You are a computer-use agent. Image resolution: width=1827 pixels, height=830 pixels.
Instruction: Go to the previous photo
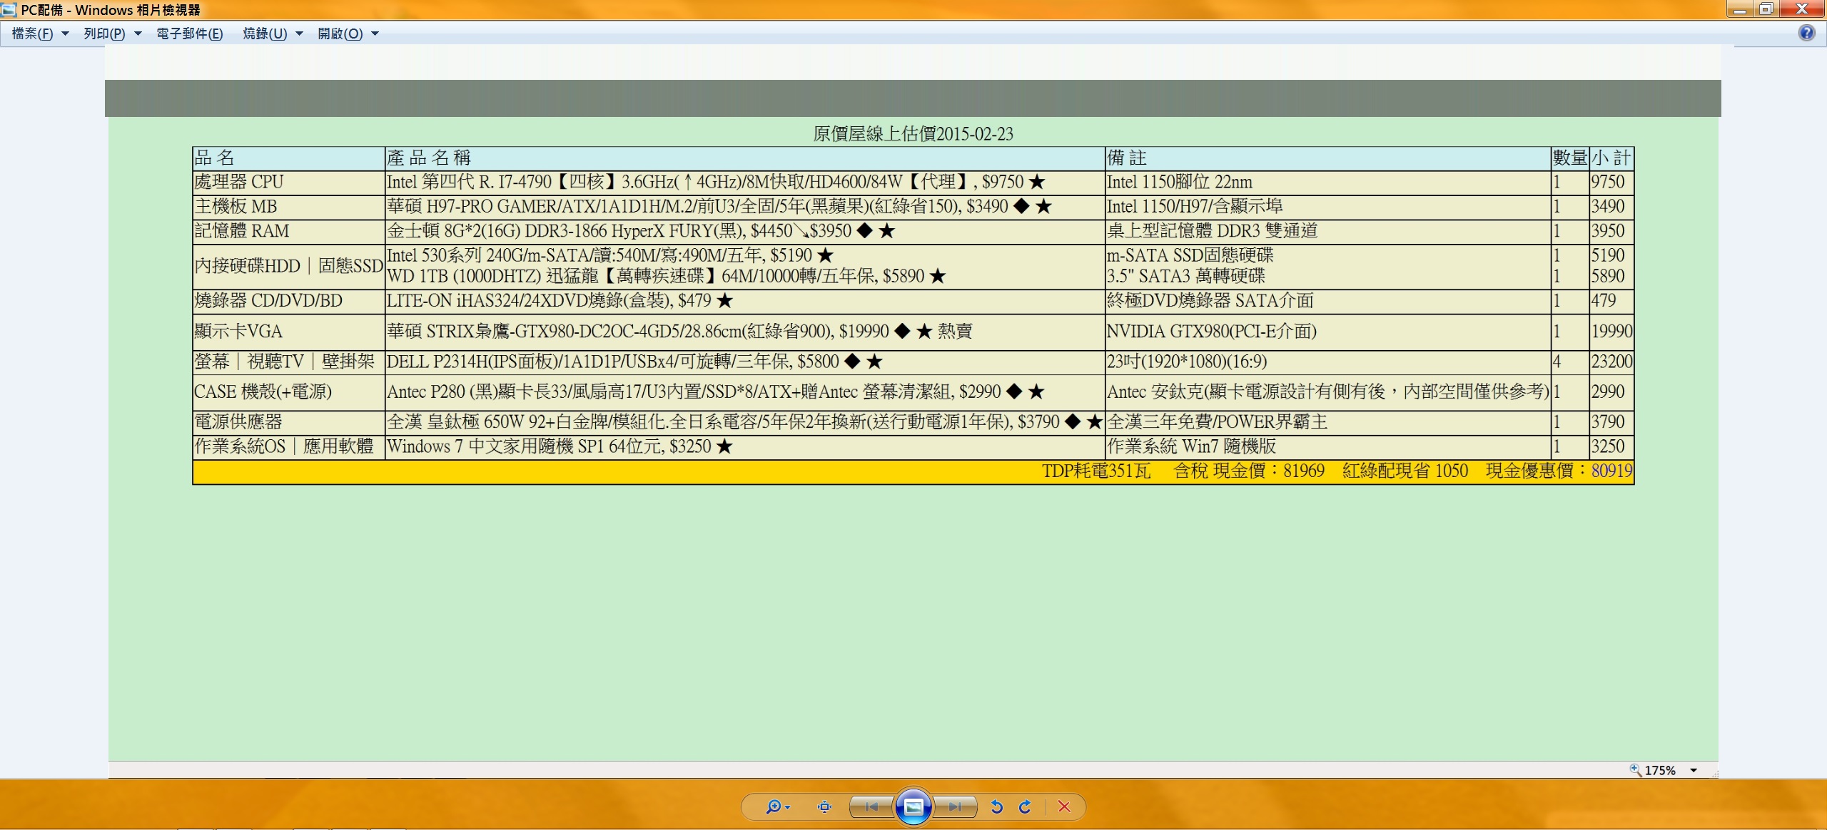871,807
